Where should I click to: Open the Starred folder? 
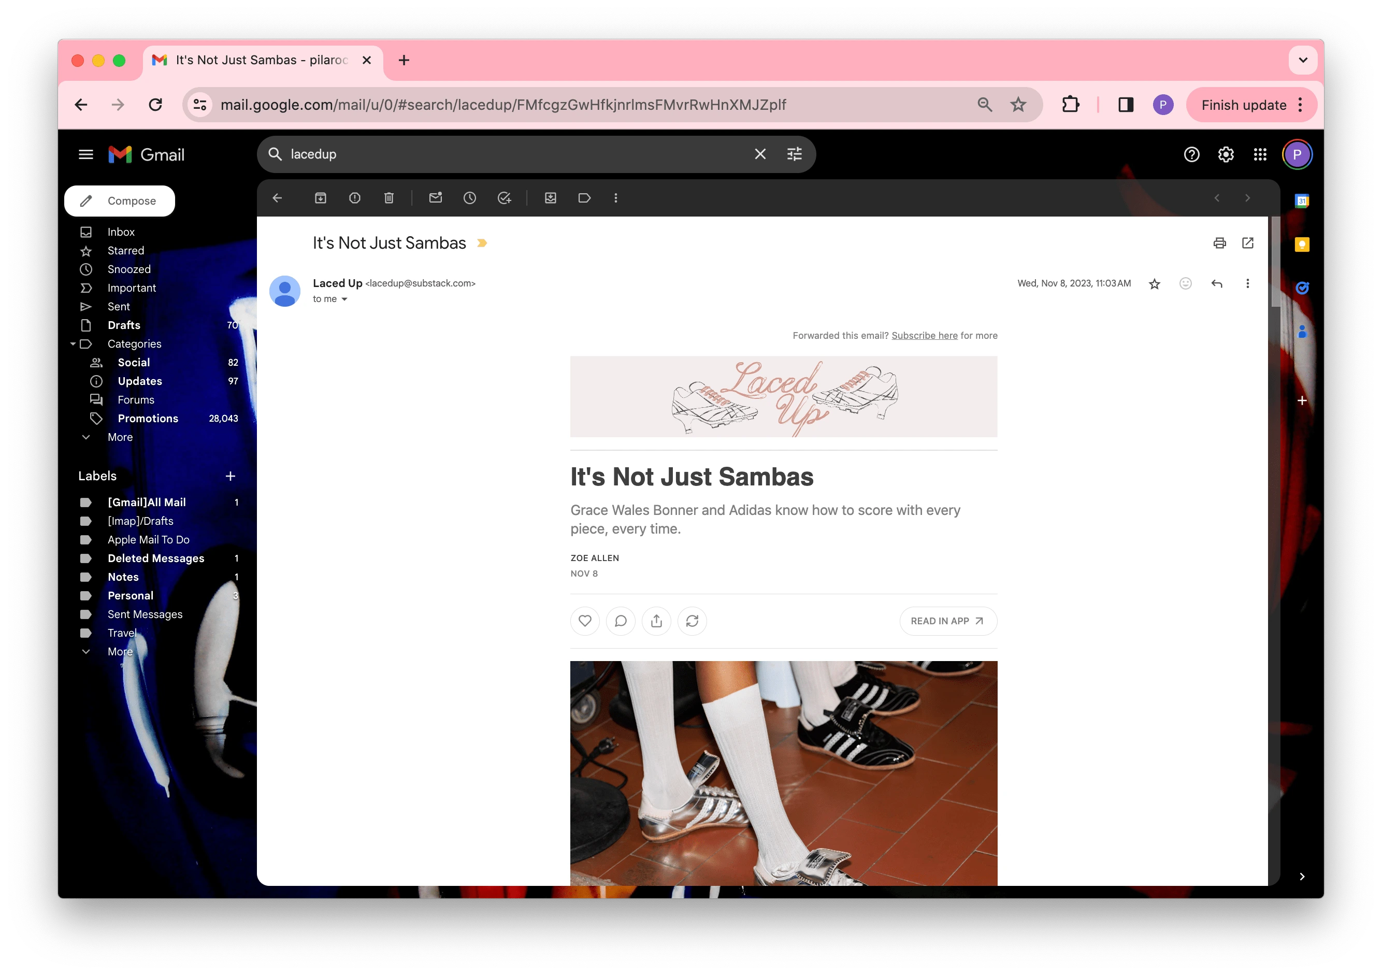click(126, 251)
